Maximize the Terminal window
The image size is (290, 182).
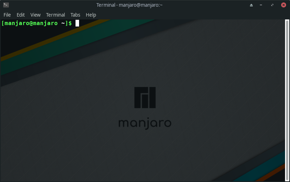(272, 5)
